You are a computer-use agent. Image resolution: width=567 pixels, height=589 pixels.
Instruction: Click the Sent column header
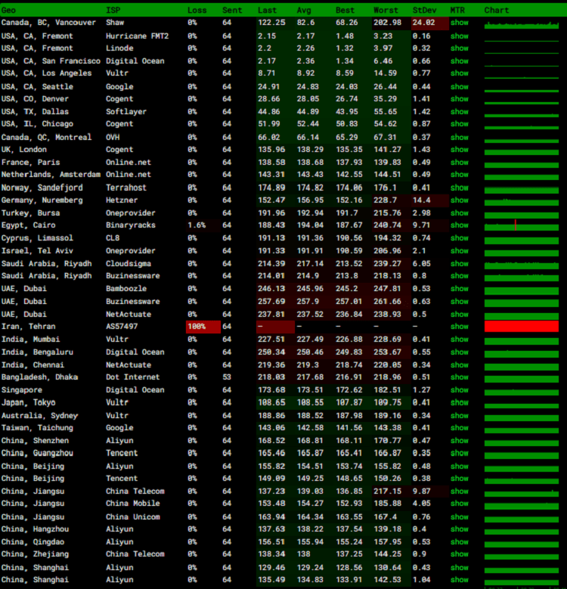coord(232,10)
